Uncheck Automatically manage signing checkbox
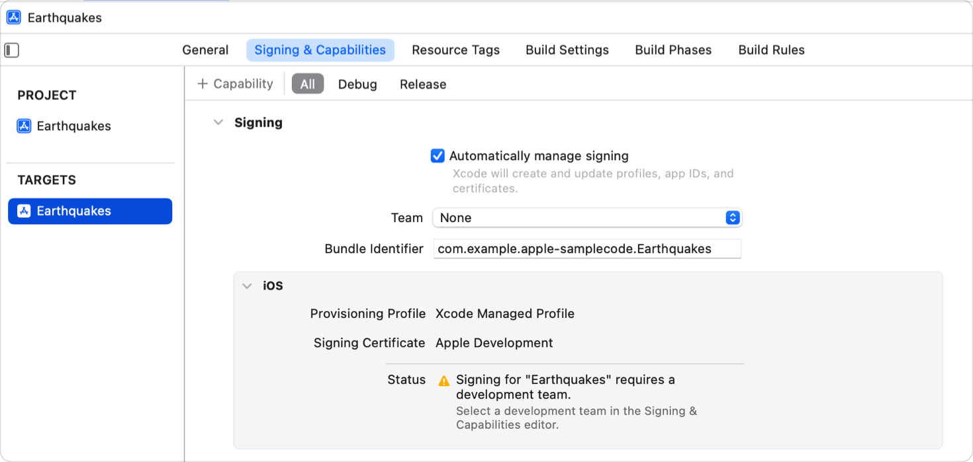Image resolution: width=973 pixels, height=462 pixels. [438, 156]
